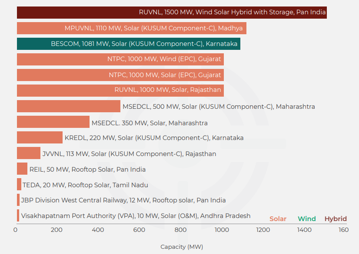Select the NTPC 1000 MW Wind (EPC) bar
This screenshot has height=254, width=359.
coord(120,59)
